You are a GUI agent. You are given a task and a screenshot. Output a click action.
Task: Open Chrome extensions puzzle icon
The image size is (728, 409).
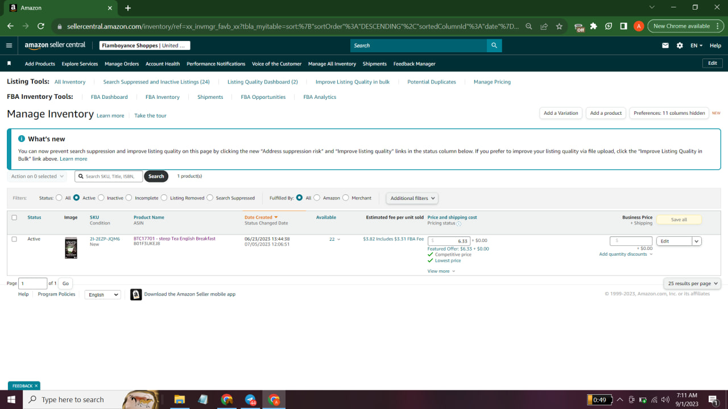coord(594,26)
